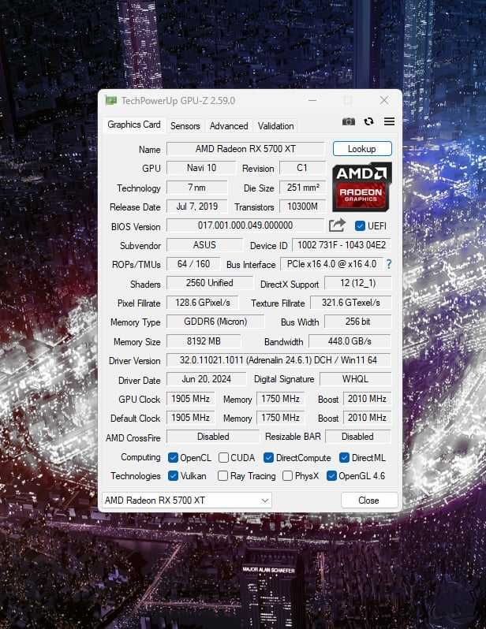This screenshot has height=629, width=486.
Task: Click the Memory Type value GDDR6 (Micron)
Action: point(215,322)
